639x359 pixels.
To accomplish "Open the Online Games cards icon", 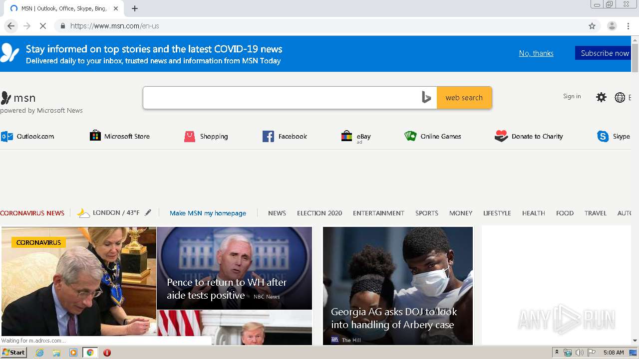I will click(x=410, y=136).
